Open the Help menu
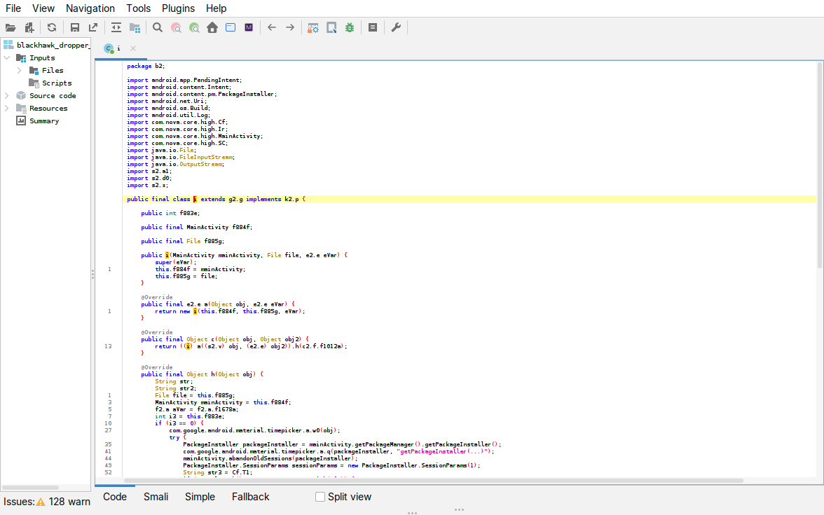Image resolution: width=824 pixels, height=515 pixels. tap(216, 8)
